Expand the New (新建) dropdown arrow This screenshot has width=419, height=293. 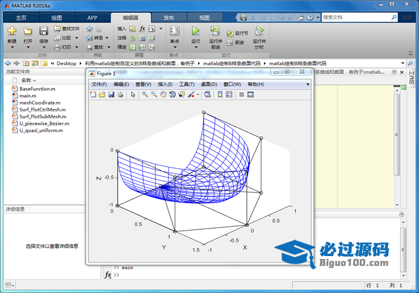12,47
